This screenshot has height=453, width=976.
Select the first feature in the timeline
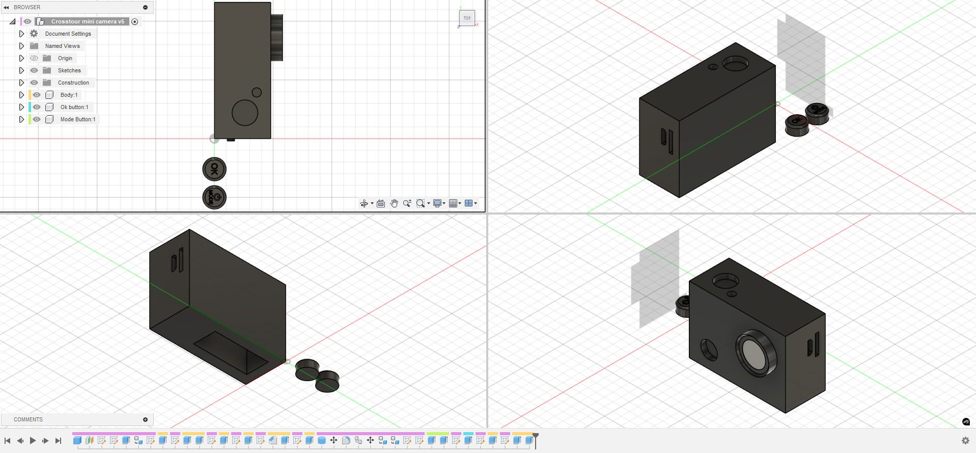tap(77, 440)
